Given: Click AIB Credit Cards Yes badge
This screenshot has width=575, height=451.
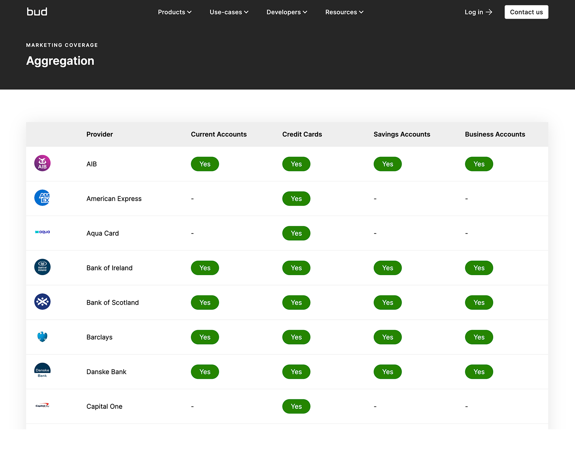Looking at the screenshot, I should pos(296,164).
